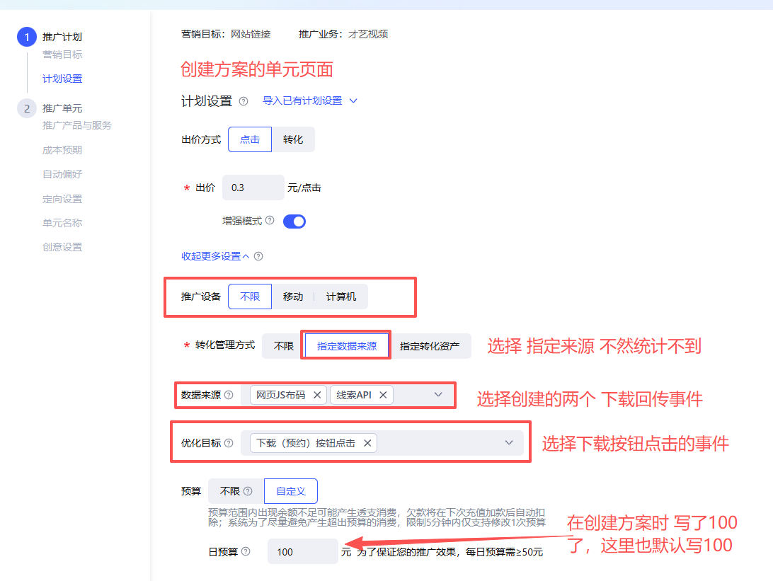
Task: Open help icon after 收起更多设置
Action: click(x=258, y=256)
